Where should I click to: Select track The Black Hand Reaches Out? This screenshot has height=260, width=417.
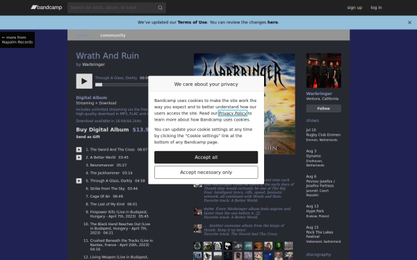[x=120, y=228]
